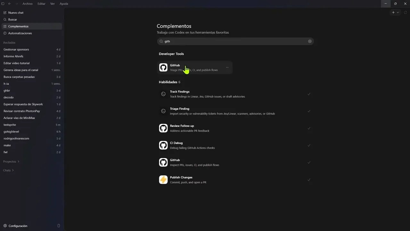This screenshot has width=410, height=231.
Task: Go back with the left arrow
Action: 9,4
